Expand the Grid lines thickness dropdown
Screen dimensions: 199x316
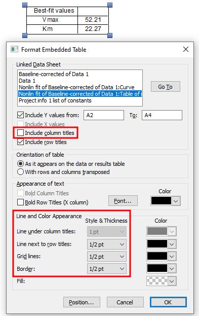[107, 257]
